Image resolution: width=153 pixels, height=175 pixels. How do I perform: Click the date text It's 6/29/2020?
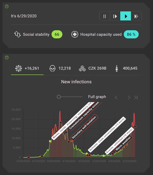click(24, 16)
